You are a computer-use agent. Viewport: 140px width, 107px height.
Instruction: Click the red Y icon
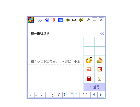[54, 20]
